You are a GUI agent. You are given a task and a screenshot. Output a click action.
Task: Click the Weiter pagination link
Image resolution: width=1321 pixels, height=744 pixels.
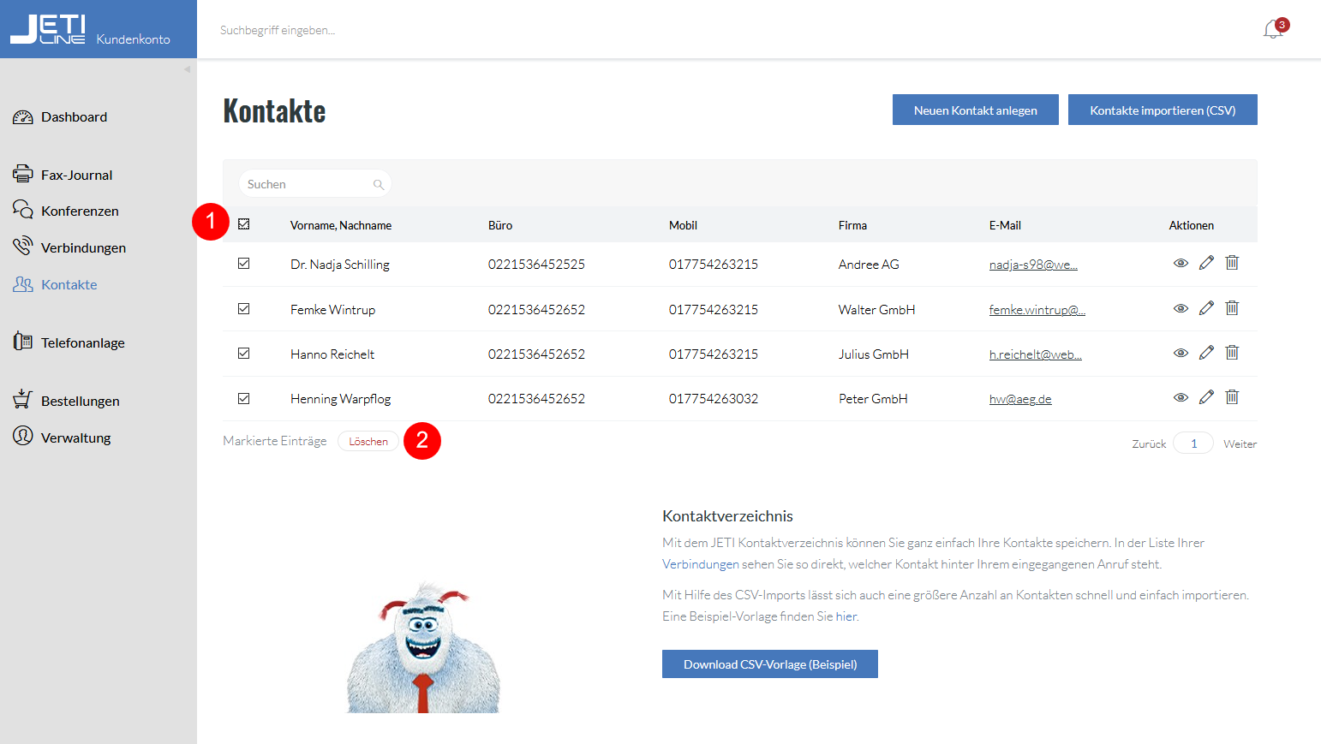click(1240, 443)
